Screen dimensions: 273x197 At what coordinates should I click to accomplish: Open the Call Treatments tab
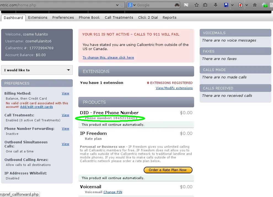(119, 18)
